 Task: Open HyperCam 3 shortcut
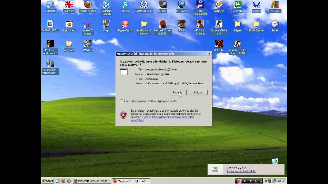point(125,26)
